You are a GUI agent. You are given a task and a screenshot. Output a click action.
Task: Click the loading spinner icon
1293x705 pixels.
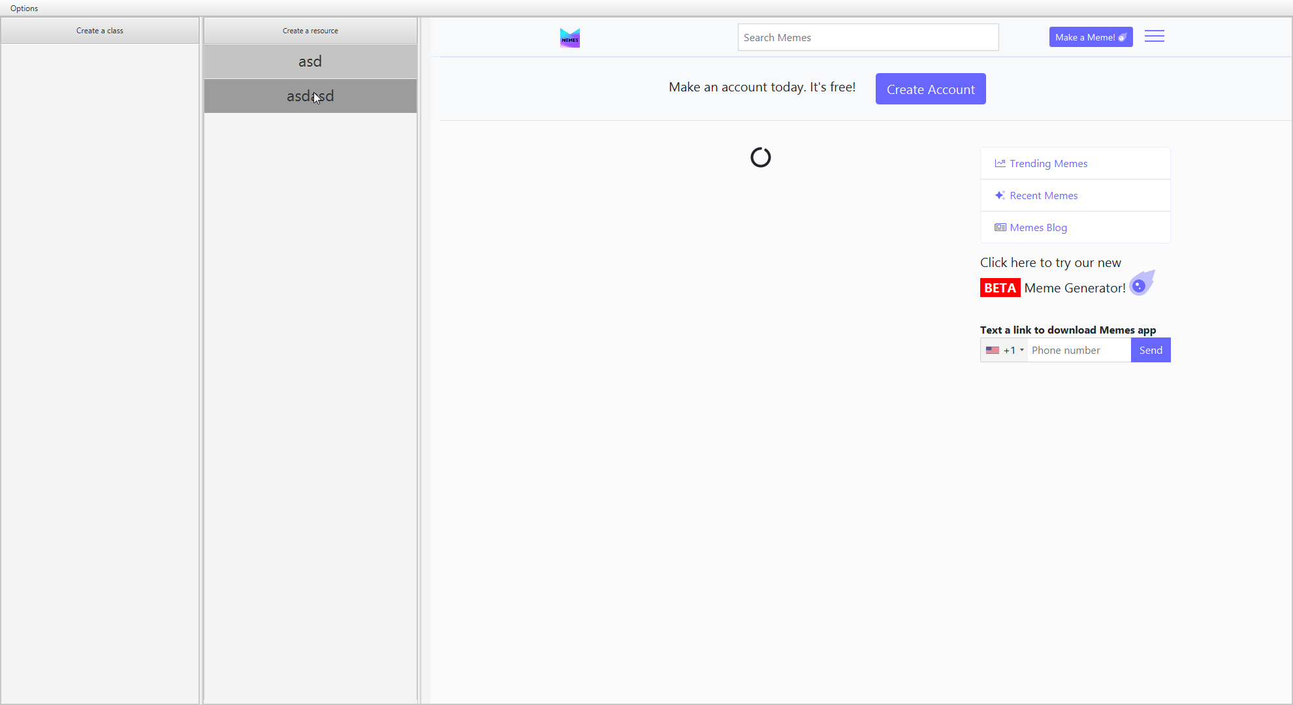pyautogui.click(x=761, y=157)
